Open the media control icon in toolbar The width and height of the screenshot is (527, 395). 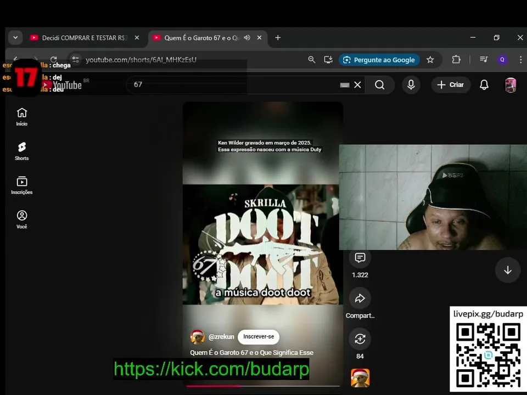pyautogui.click(x=484, y=59)
